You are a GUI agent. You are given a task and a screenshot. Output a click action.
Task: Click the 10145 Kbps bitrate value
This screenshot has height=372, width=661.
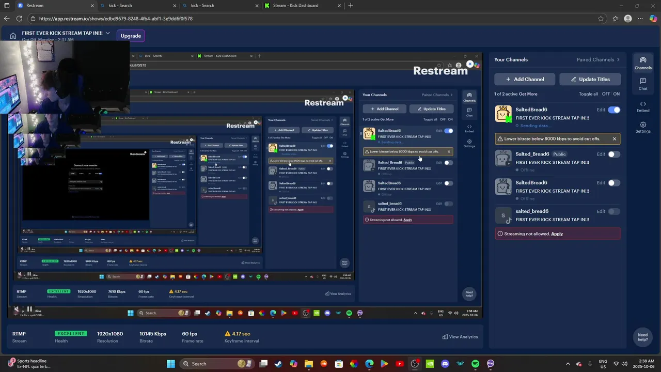click(x=153, y=334)
